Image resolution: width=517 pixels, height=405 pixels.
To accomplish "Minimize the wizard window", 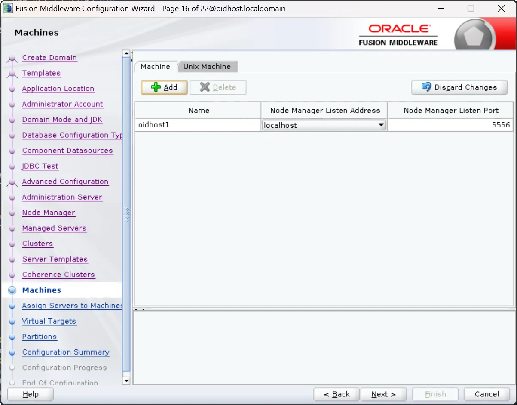I will point(441,9).
